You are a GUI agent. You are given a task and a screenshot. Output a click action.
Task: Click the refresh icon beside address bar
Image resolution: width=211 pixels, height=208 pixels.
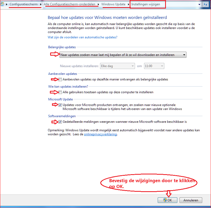(x=205, y=5)
